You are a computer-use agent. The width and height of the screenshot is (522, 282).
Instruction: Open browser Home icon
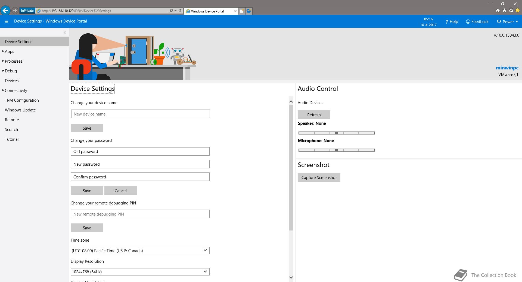pyautogui.click(x=498, y=11)
